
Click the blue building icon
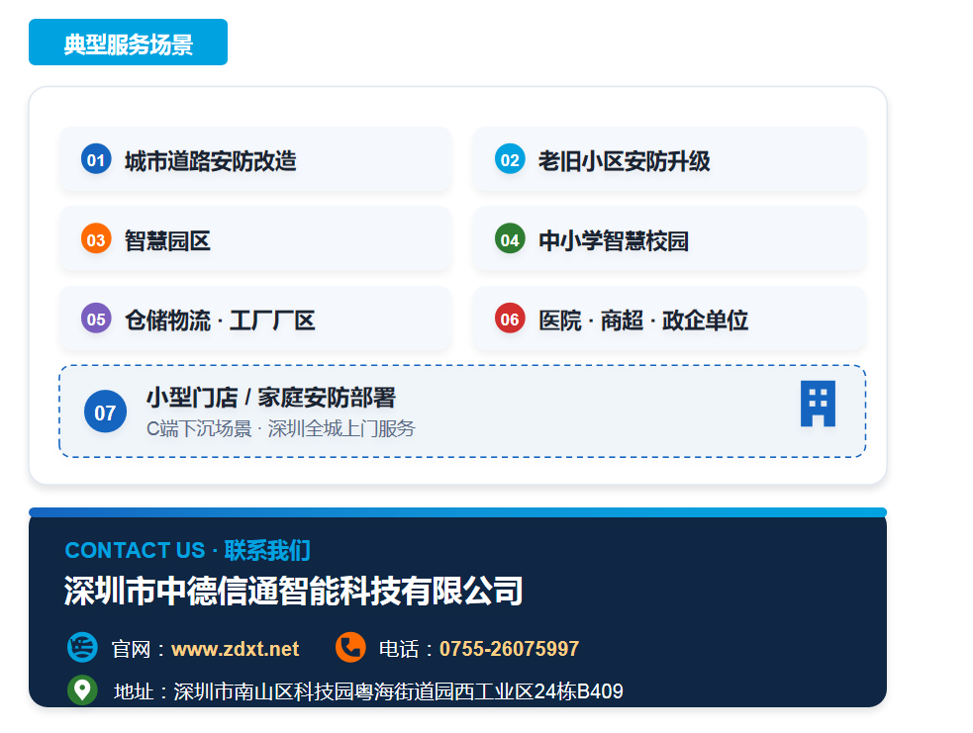[x=818, y=404]
